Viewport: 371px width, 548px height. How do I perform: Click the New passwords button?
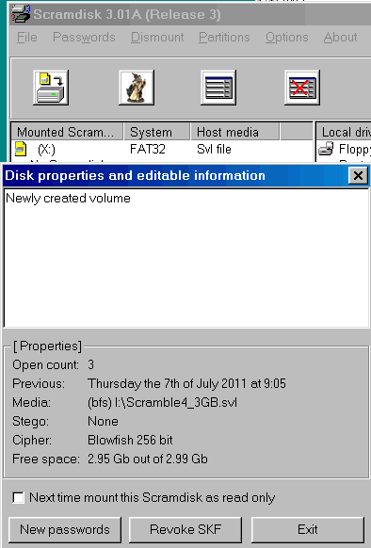65,529
